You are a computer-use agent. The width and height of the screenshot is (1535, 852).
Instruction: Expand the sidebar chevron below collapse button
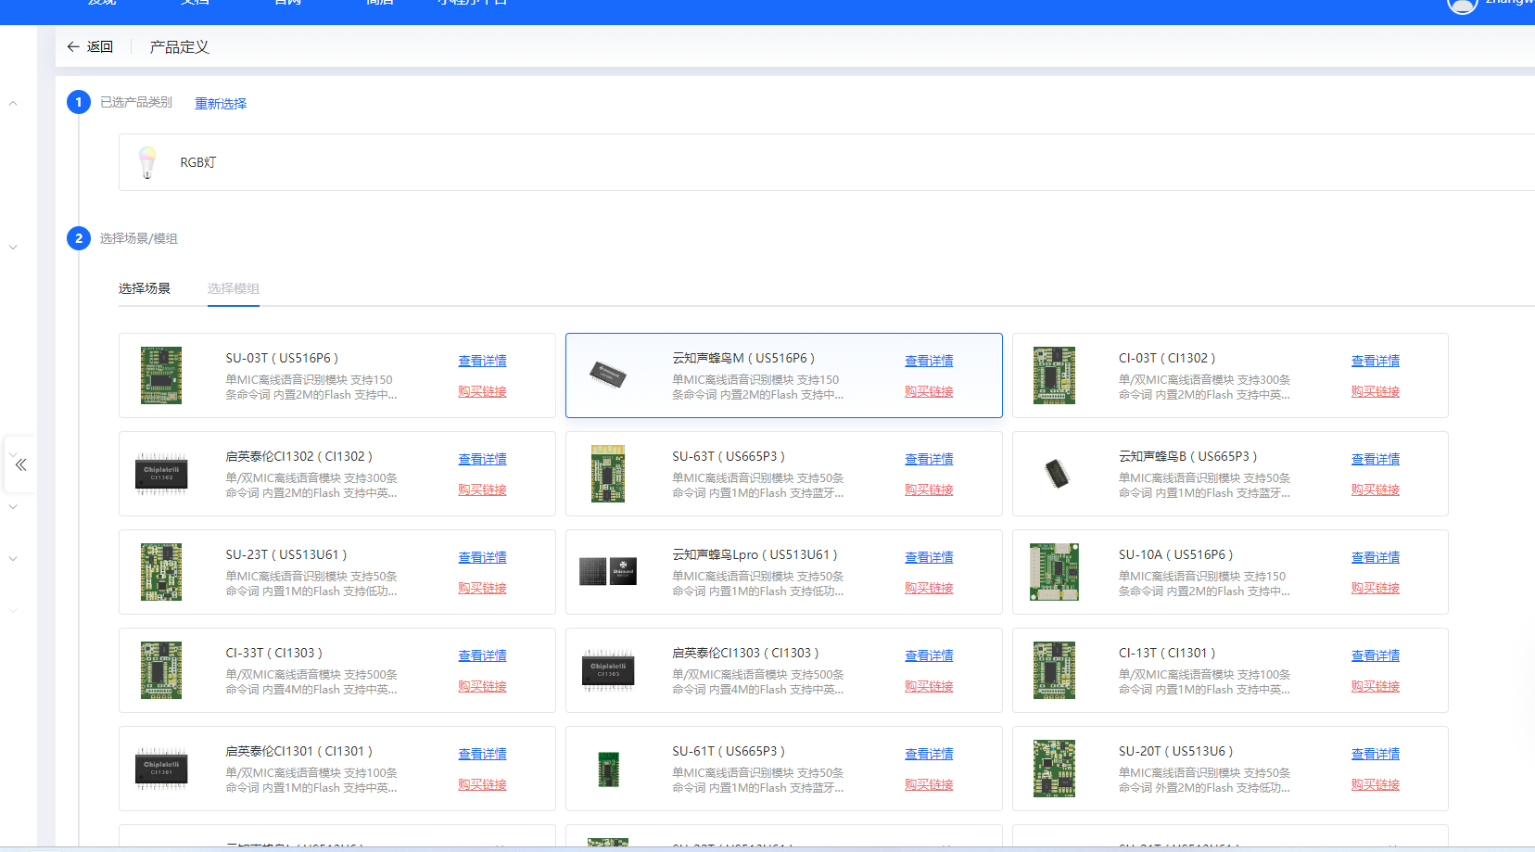point(13,507)
